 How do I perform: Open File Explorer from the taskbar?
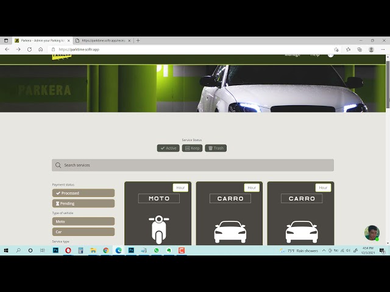point(93,250)
